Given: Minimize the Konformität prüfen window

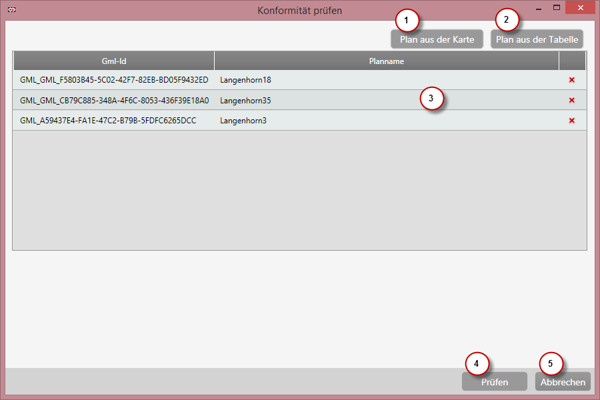Looking at the screenshot, I should [538, 9].
